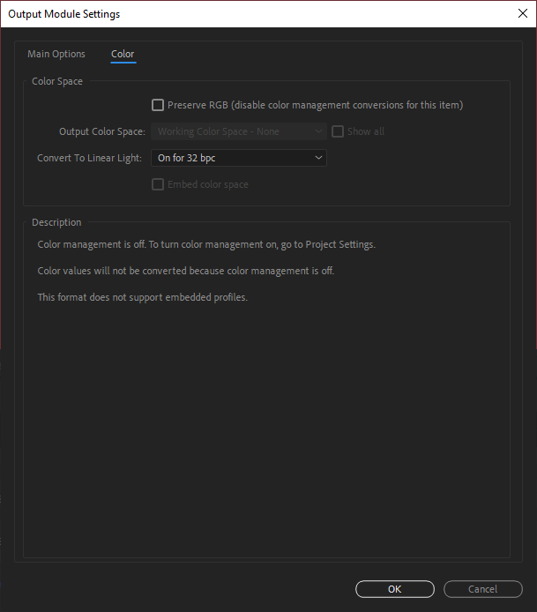Enable the Preserve RGB checkbox
This screenshot has width=537, height=612.
coord(158,105)
